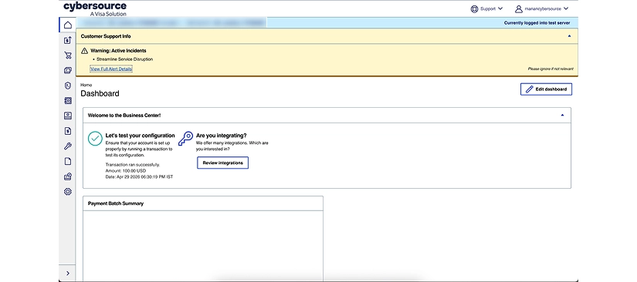
Task: Click the user profile avatar icon
Action: click(519, 9)
